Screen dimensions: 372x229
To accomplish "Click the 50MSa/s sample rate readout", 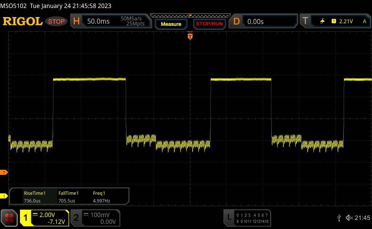I will tap(131, 18).
